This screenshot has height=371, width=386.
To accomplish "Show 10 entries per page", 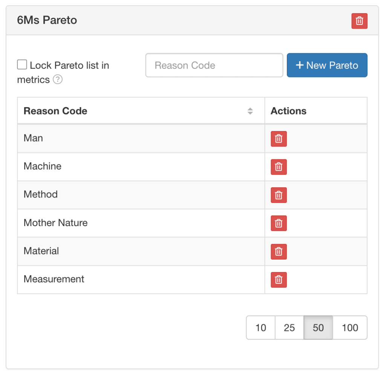I will [260, 328].
